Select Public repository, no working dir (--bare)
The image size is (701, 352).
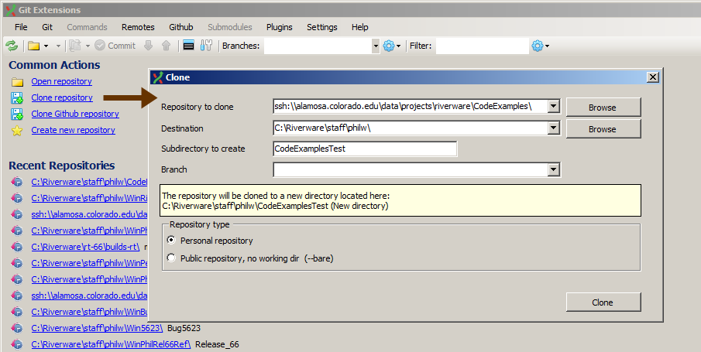pyautogui.click(x=171, y=258)
